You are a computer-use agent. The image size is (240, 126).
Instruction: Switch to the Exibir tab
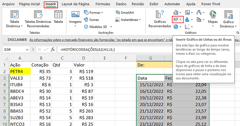click(x=154, y=4)
